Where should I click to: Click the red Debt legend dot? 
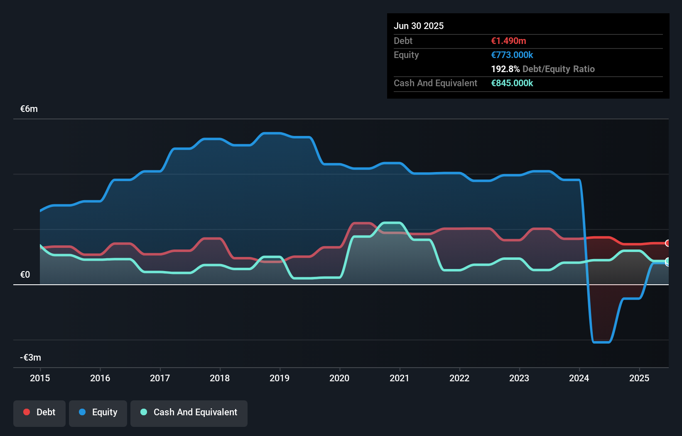(x=27, y=412)
